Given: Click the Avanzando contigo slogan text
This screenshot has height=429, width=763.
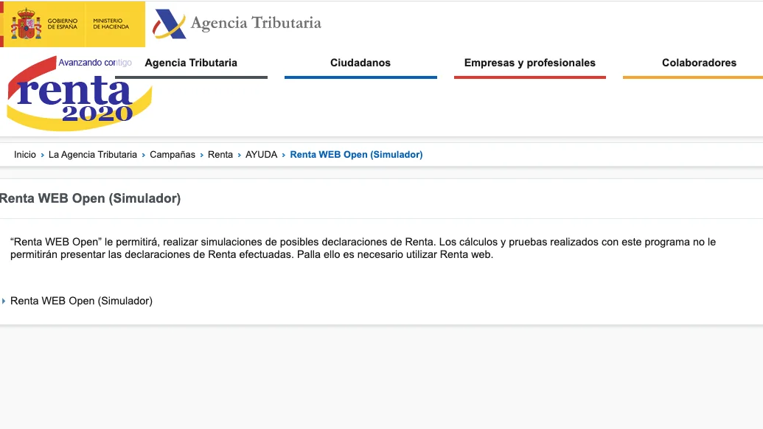Looking at the screenshot, I should tap(95, 62).
